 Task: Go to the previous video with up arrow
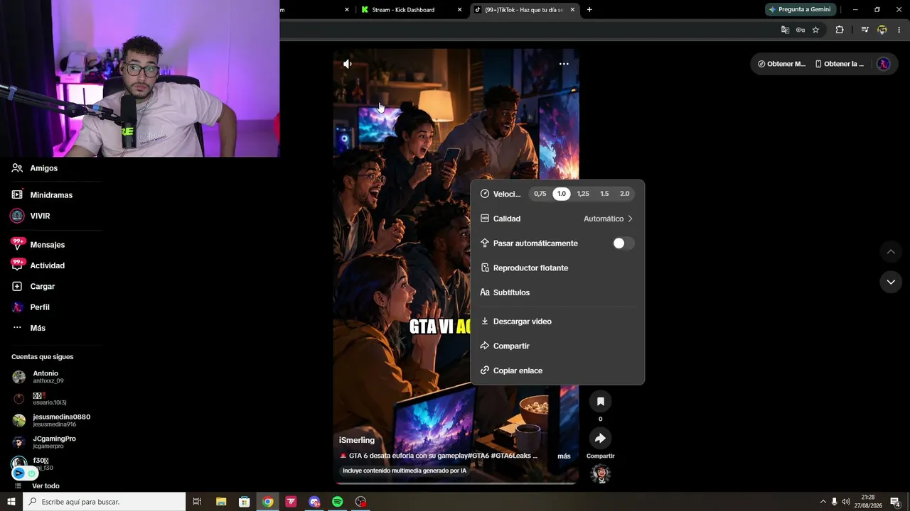point(891,252)
